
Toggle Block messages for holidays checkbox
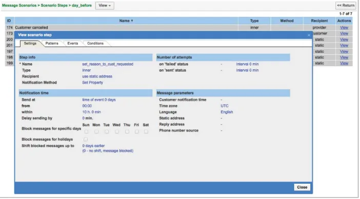86,140
